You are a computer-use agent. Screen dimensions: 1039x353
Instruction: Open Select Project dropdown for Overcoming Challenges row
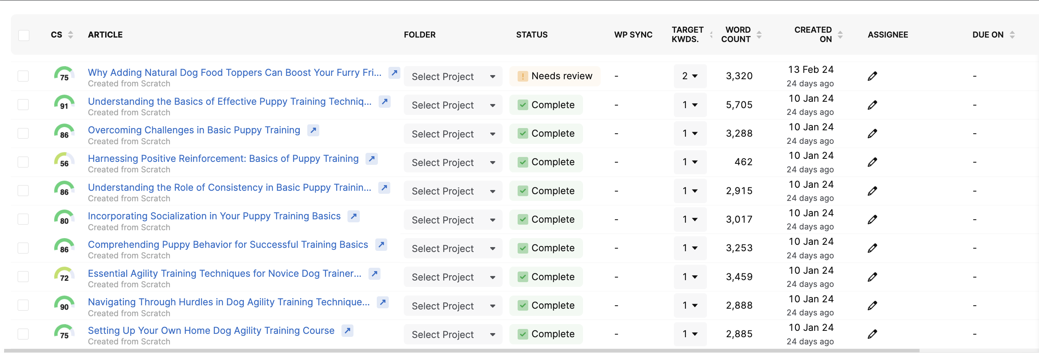point(453,134)
